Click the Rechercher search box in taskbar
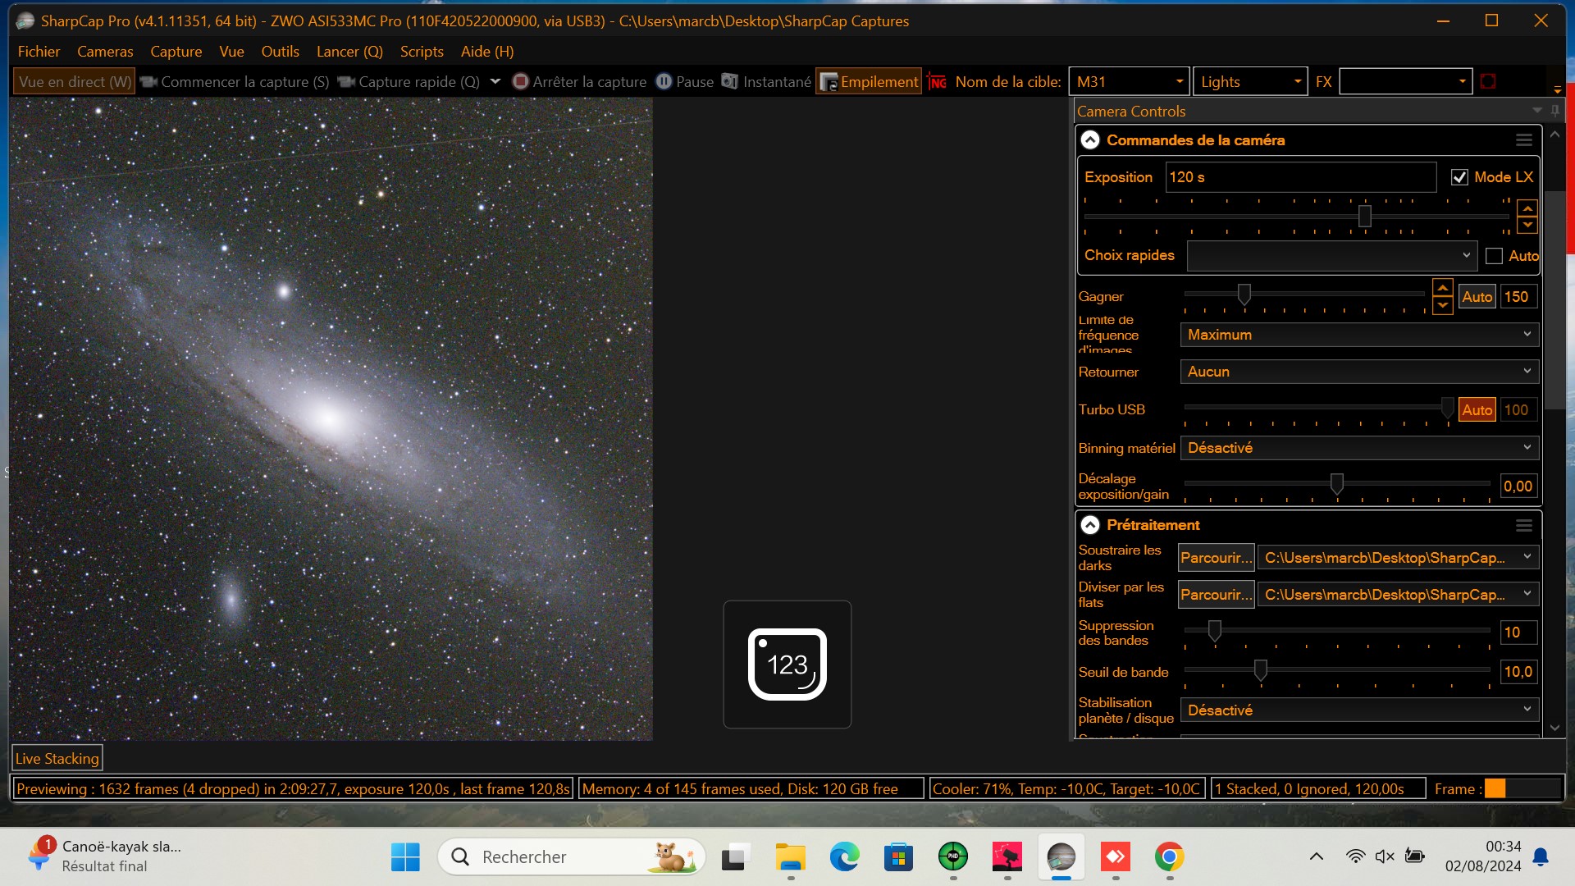This screenshot has height=886, width=1575. (573, 857)
